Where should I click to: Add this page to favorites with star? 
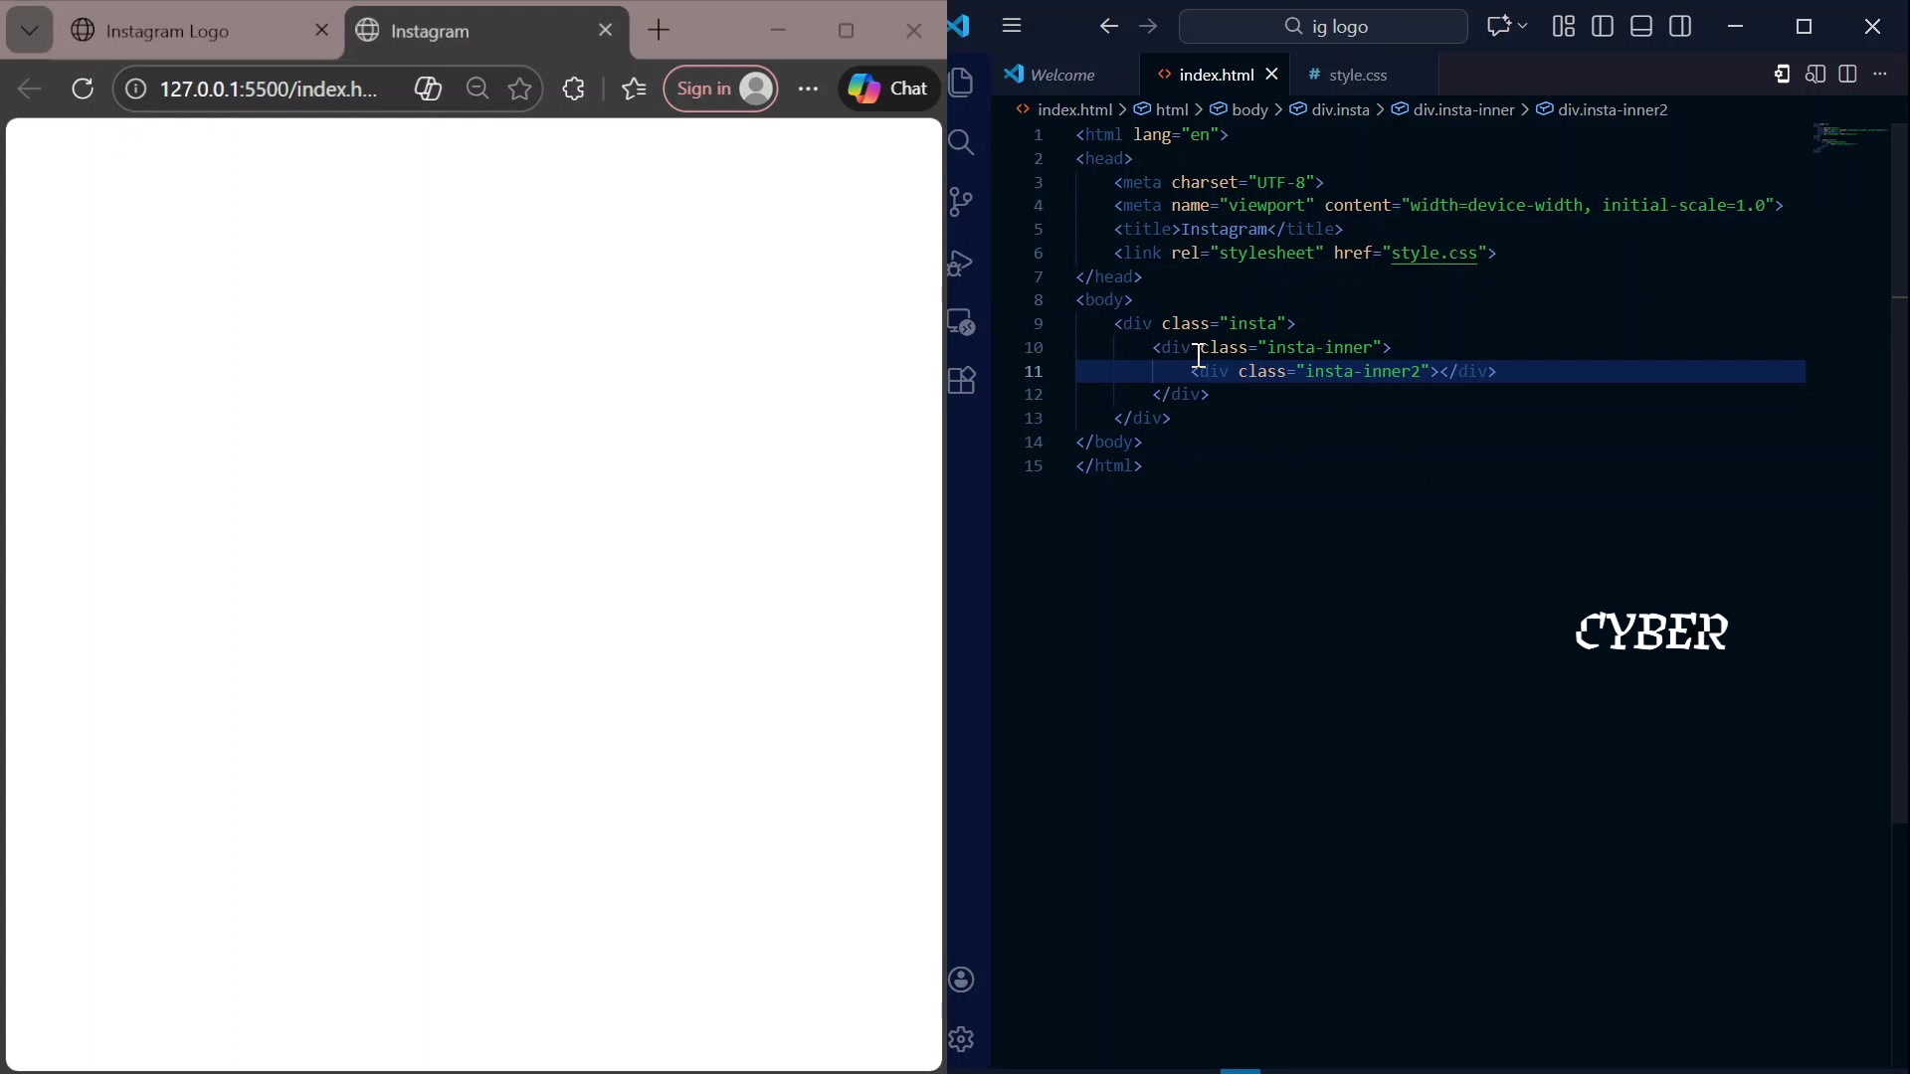point(519,89)
